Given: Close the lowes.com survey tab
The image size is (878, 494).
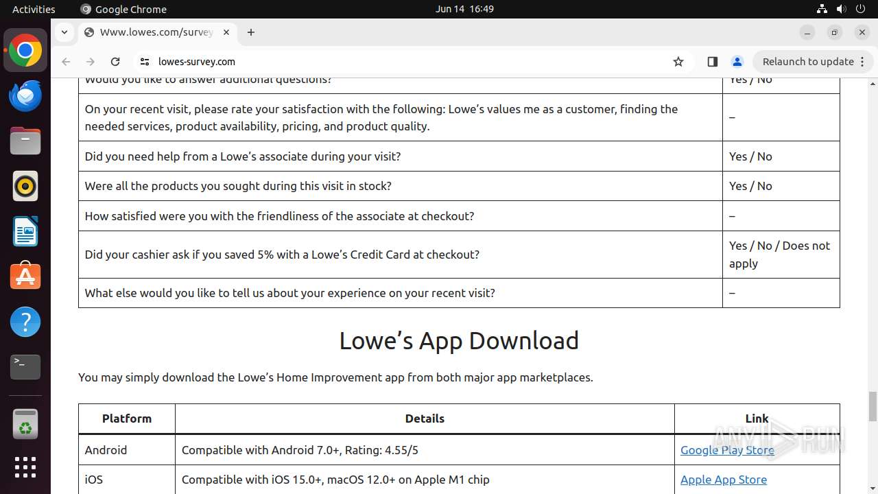Looking at the screenshot, I should [x=226, y=32].
